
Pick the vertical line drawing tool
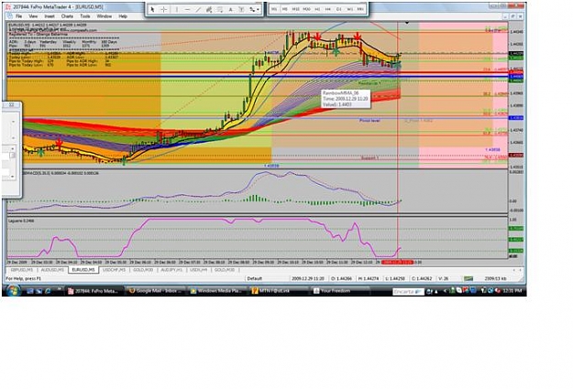(177, 9)
